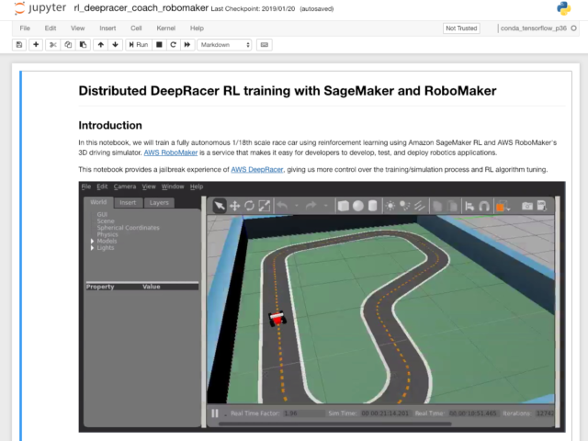Click the Gazebo data logger icon
588x441 pixels.
(x=541, y=206)
